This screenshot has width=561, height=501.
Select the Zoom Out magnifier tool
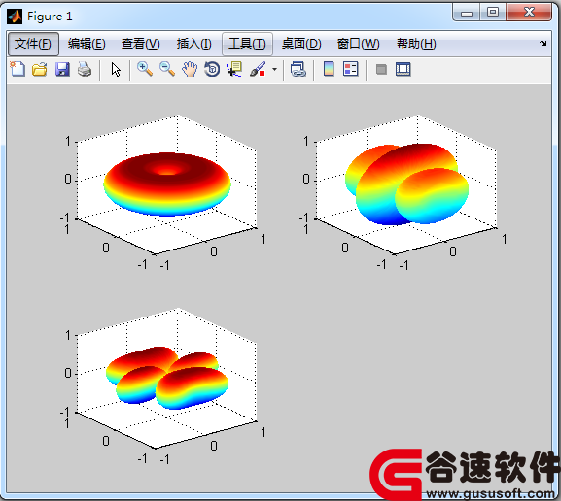(167, 69)
